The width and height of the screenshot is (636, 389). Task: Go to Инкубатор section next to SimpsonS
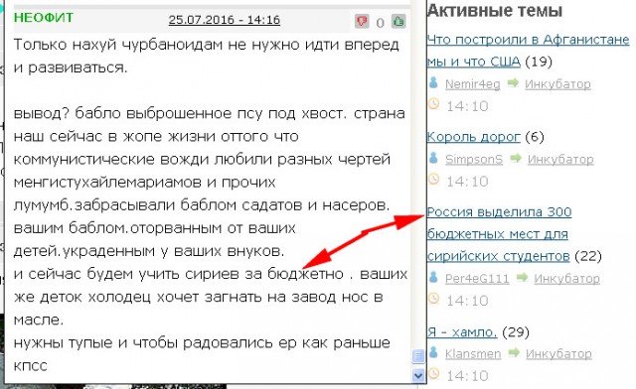click(x=560, y=159)
